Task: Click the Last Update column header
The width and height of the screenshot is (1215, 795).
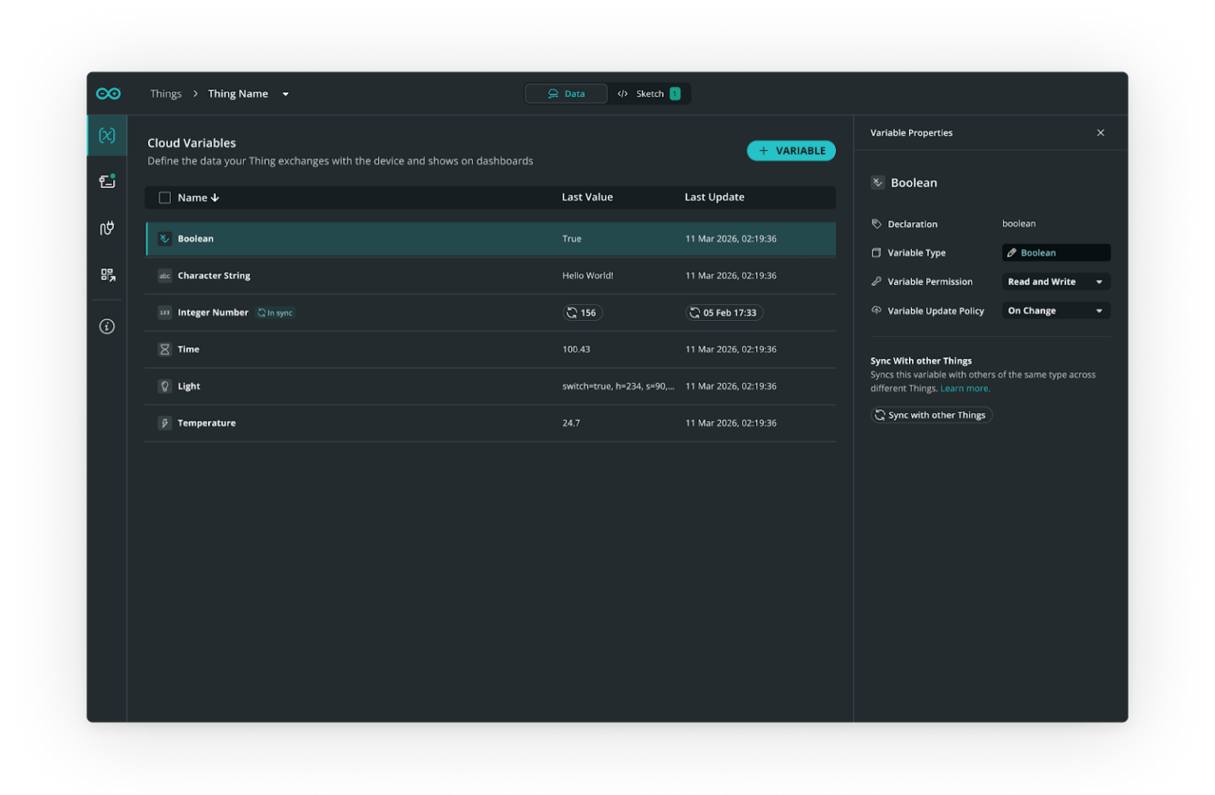Action: pos(714,198)
